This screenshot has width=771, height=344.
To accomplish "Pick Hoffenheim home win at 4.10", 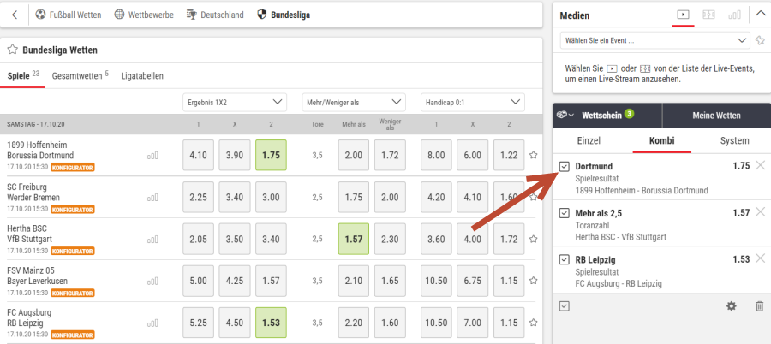I will (x=198, y=155).
